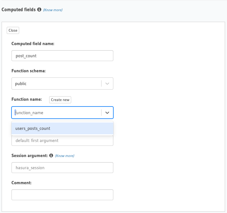Click the Computed field name label

33,44
